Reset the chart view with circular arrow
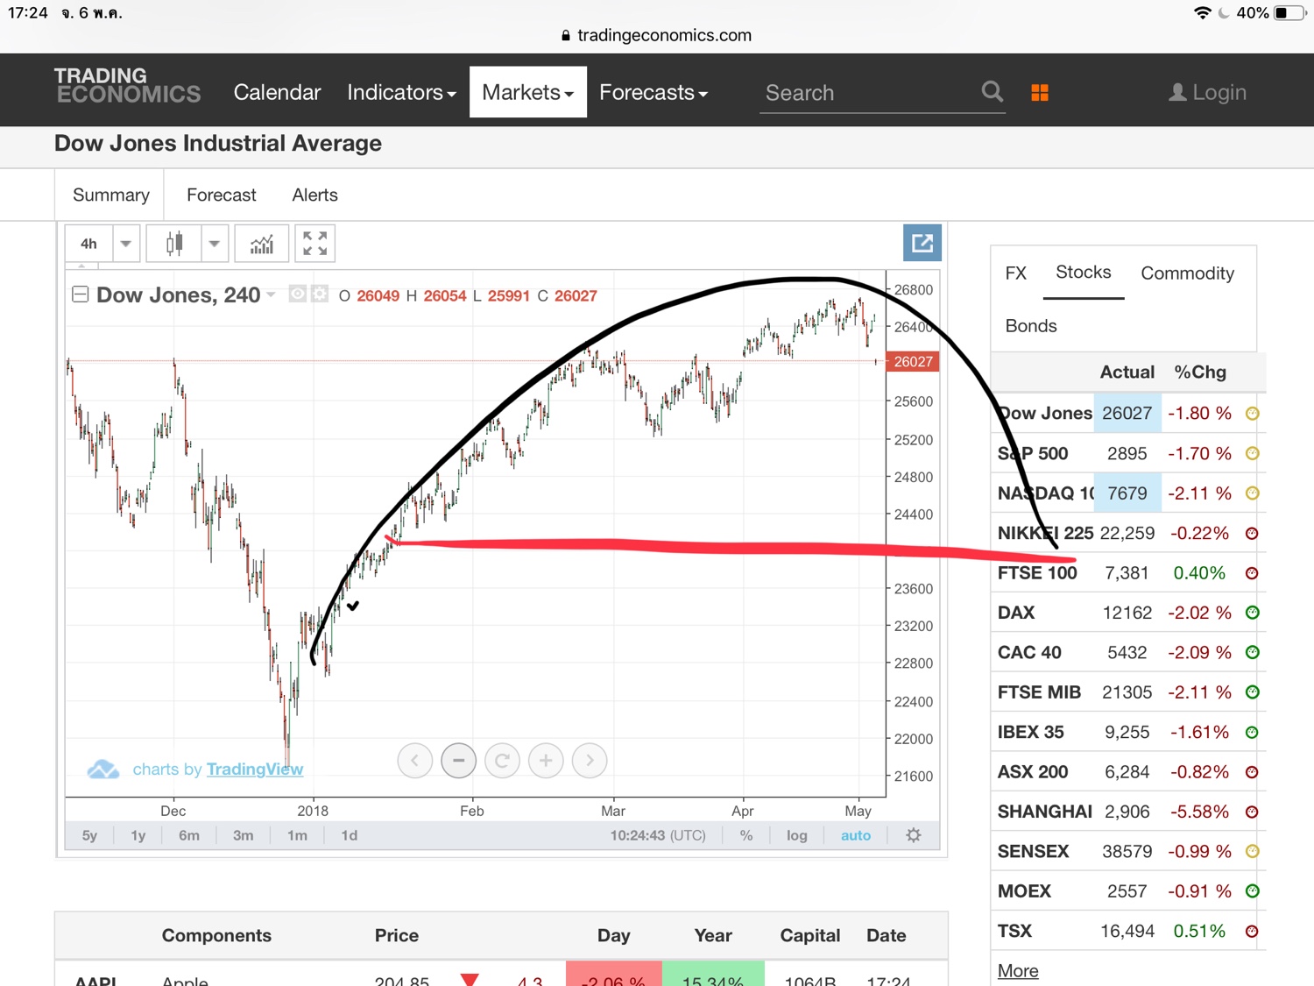The width and height of the screenshot is (1314, 986). pyautogui.click(x=502, y=760)
